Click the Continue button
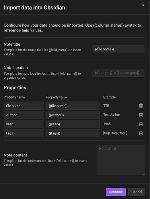The height and width of the screenshot is (199, 150). (x=116, y=192)
